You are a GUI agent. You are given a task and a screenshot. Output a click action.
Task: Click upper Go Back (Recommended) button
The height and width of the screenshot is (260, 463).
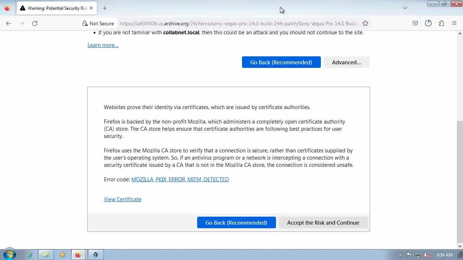click(x=281, y=62)
